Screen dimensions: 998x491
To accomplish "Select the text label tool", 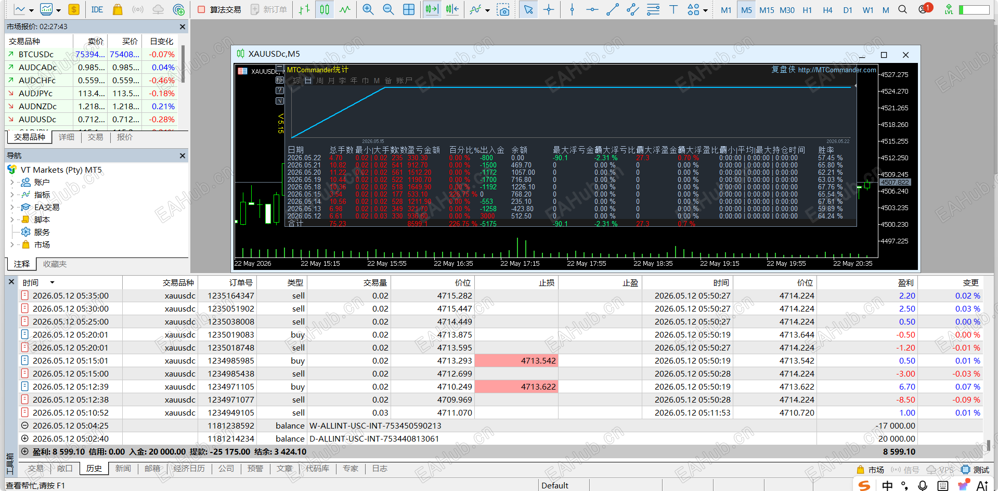I will pyautogui.click(x=673, y=9).
